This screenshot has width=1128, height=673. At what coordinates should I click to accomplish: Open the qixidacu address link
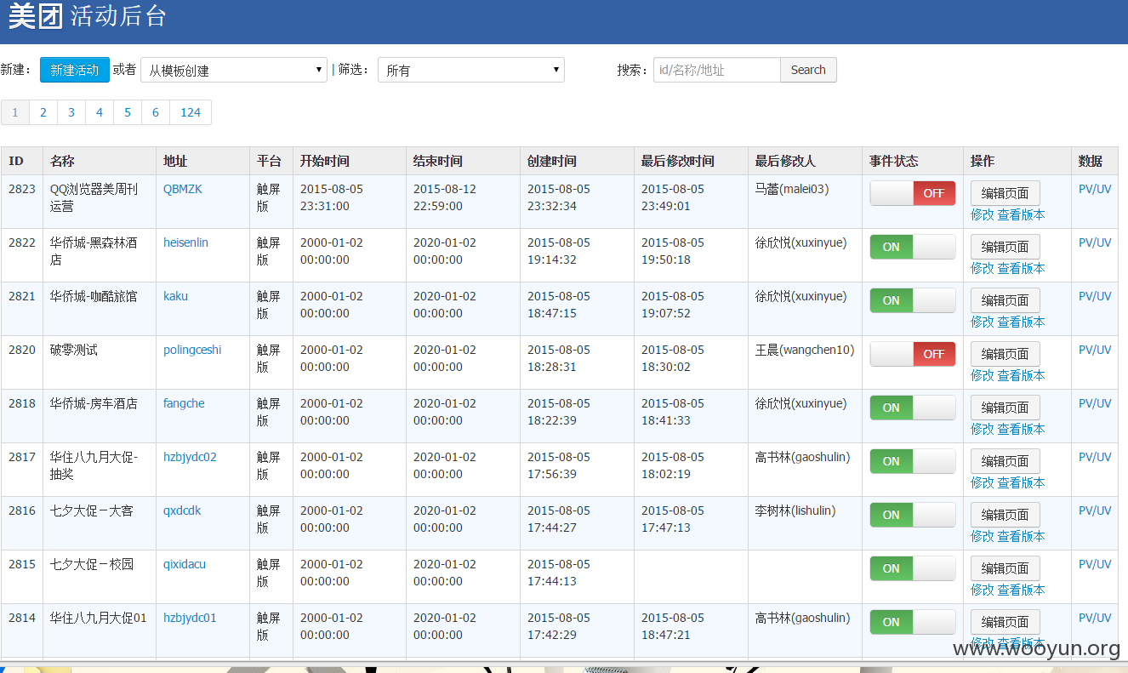(185, 564)
